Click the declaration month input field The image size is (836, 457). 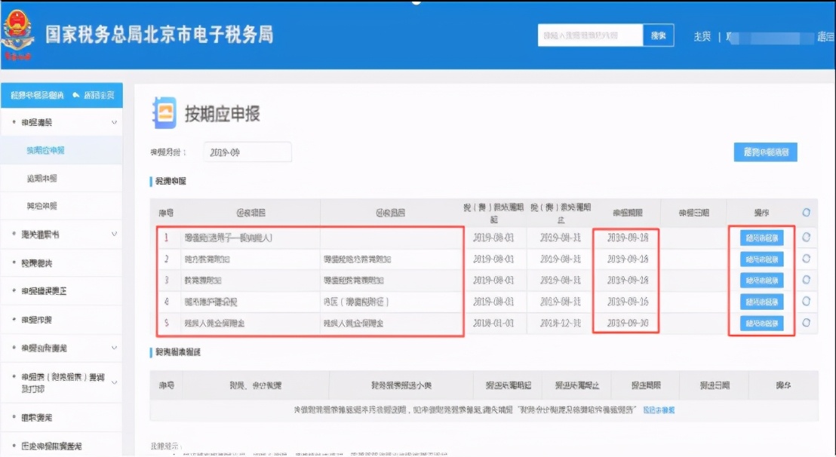pyautogui.click(x=247, y=151)
